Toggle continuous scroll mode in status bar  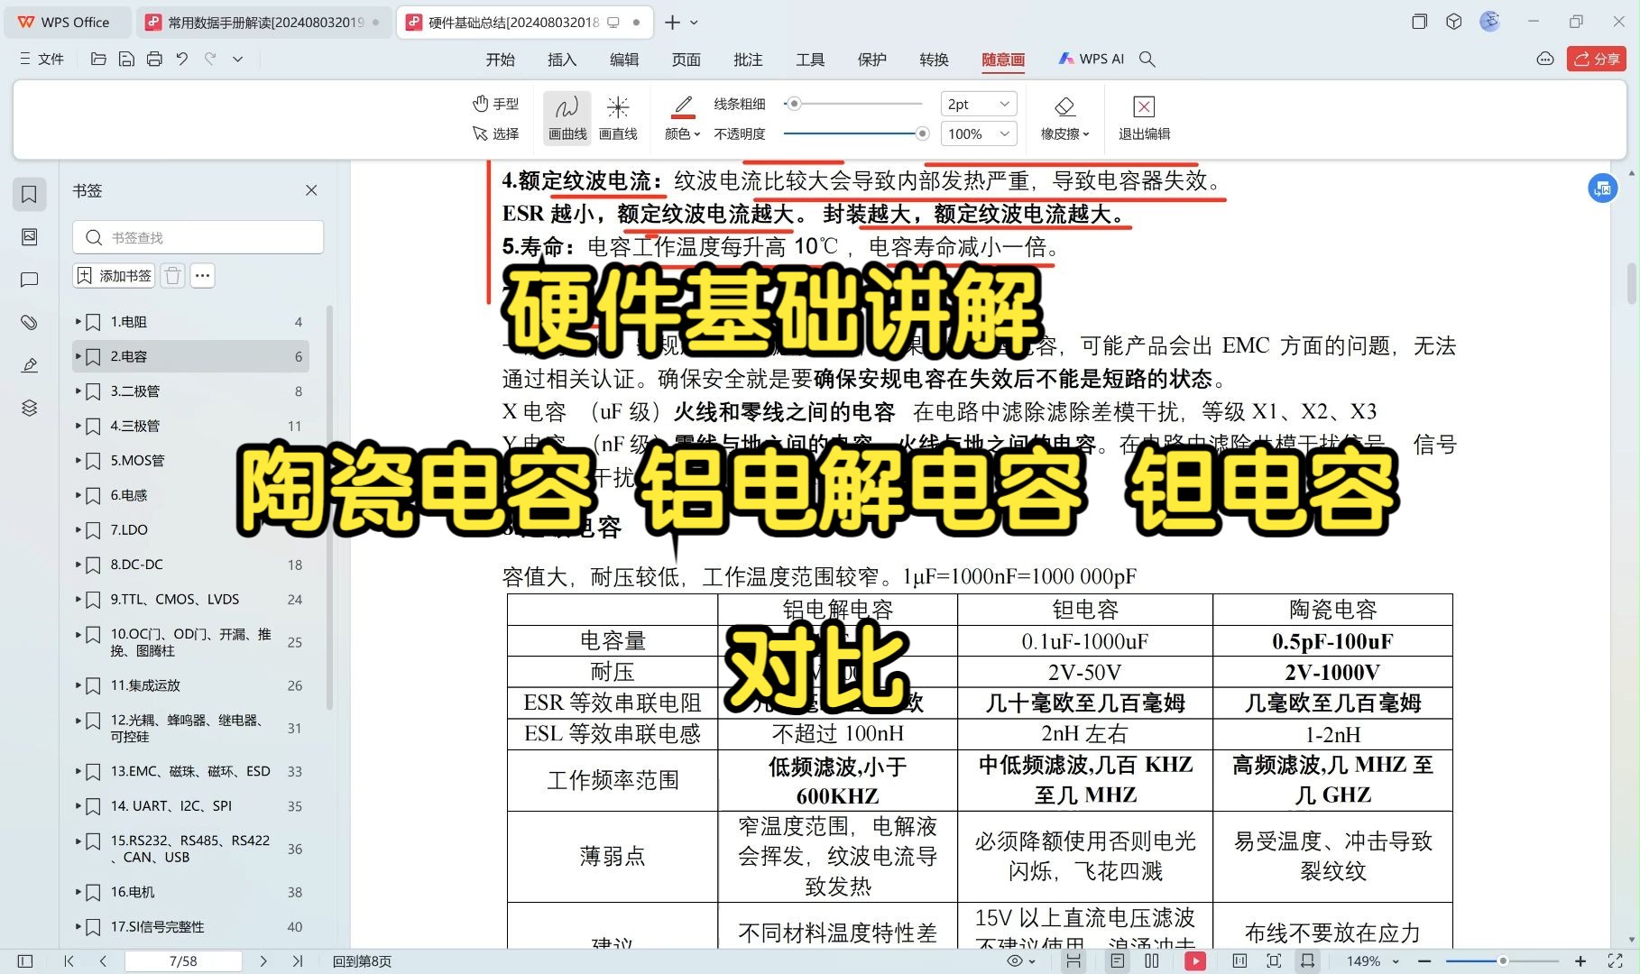(x=1073, y=961)
